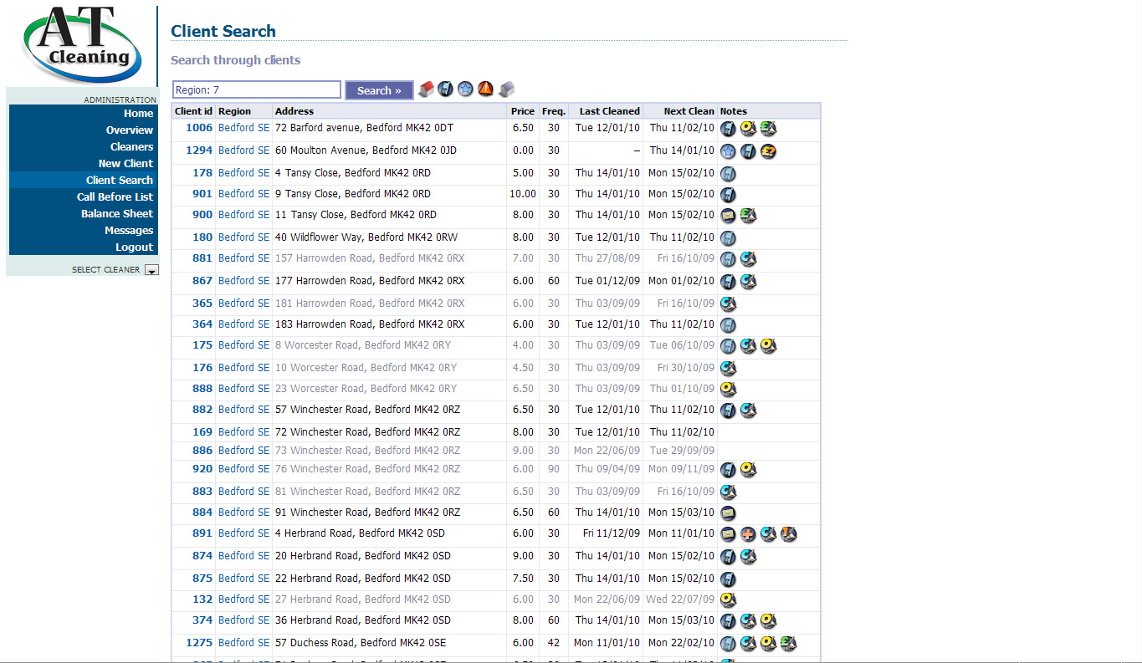
Task: Click the AT Cleaning logo
Action: 81,43
